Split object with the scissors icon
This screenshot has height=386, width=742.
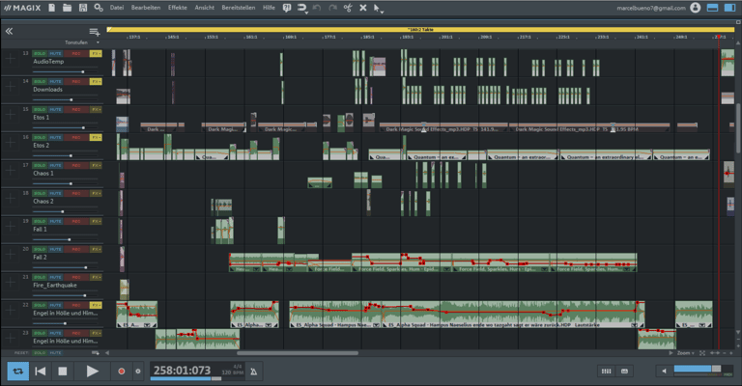(348, 8)
